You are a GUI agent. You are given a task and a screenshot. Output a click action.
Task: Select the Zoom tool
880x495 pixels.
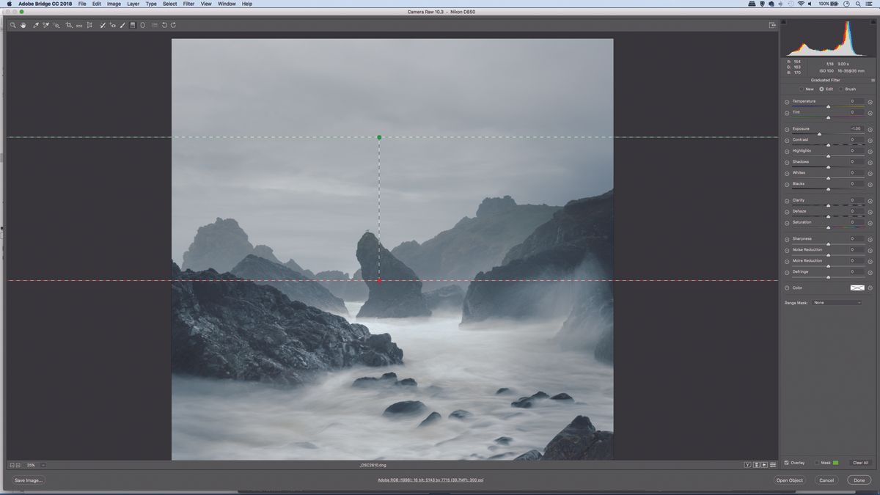pyautogui.click(x=12, y=25)
